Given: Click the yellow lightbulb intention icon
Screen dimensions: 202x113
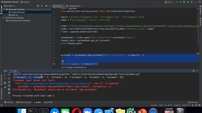Looking at the screenshot, I should 63,62.
